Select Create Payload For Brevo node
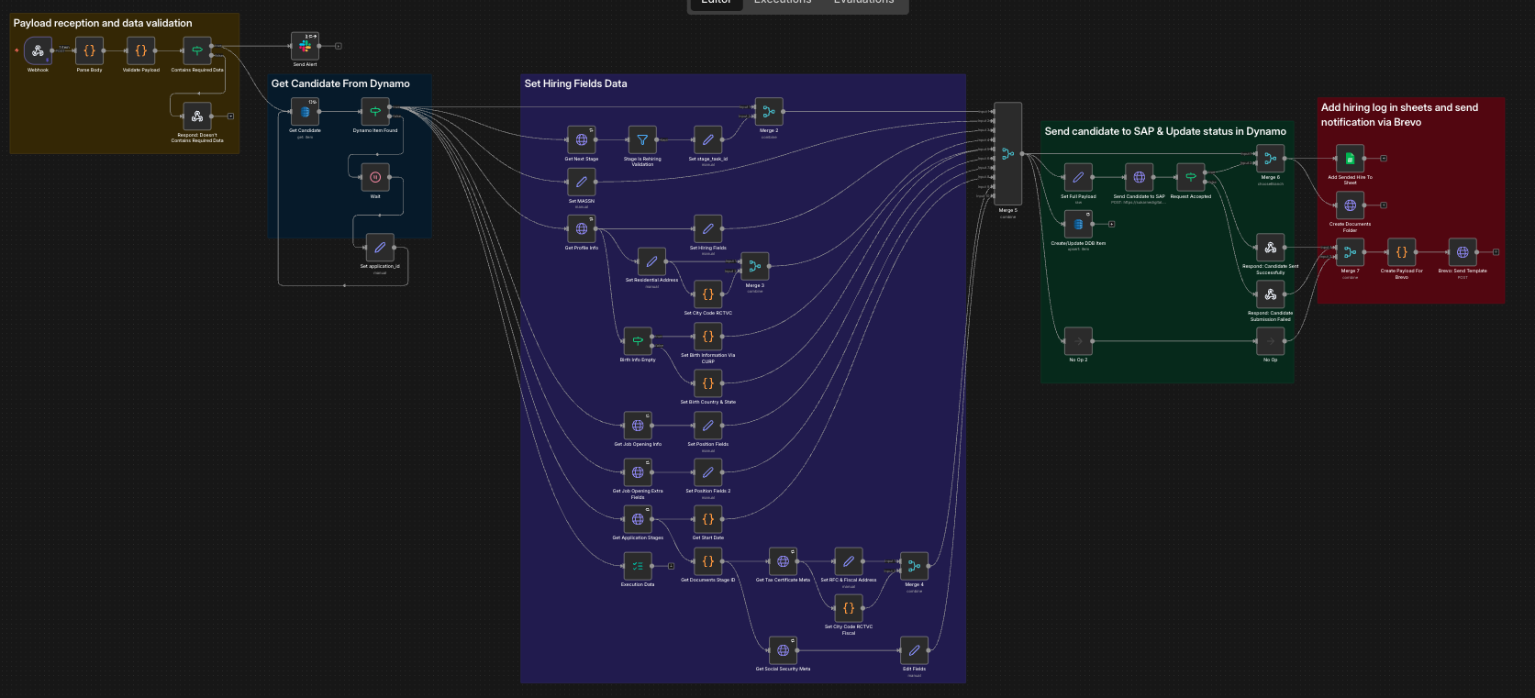The height and width of the screenshot is (698, 1535). pyautogui.click(x=1401, y=252)
